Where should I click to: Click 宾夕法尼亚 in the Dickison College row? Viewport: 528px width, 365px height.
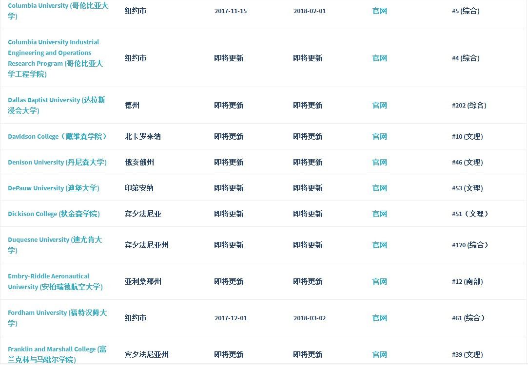pos(143,214)
